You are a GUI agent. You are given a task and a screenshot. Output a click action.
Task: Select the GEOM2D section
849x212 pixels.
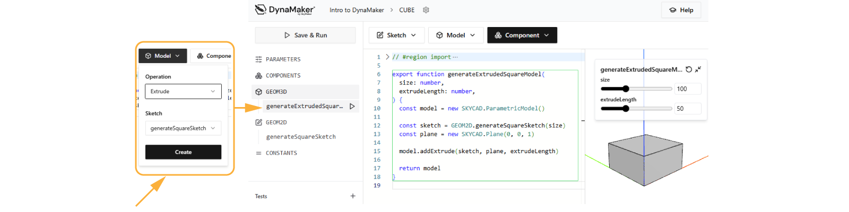(276, 122)
